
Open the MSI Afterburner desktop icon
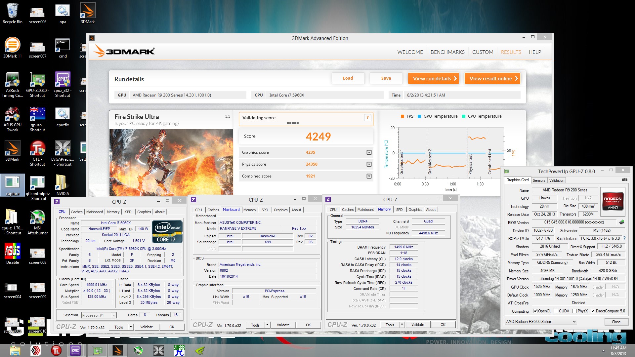pyautogui.click(x=37, y=222)
